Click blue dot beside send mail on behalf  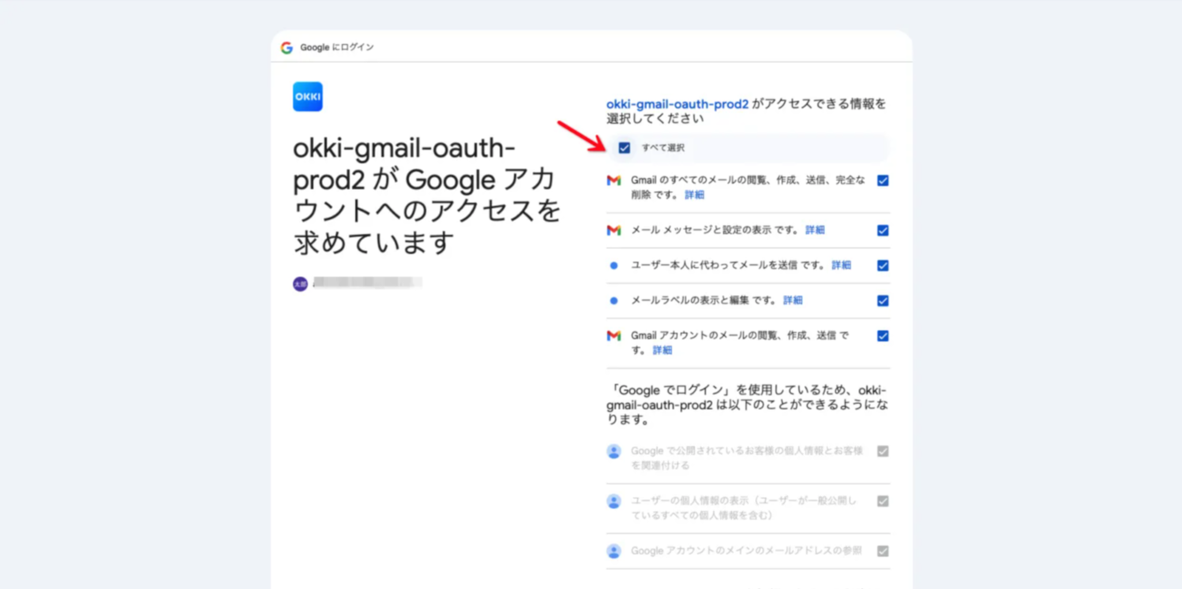pos(614,266)
